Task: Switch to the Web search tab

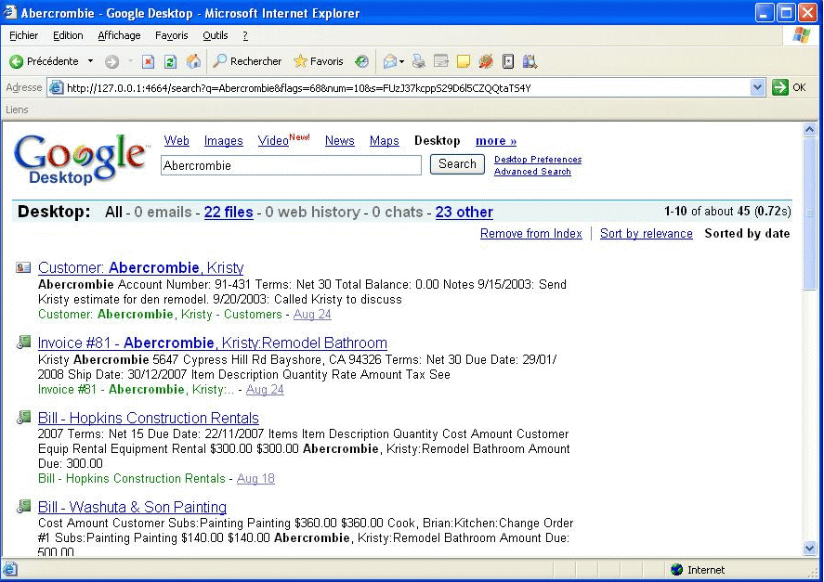Action: [x=177, y=141]
